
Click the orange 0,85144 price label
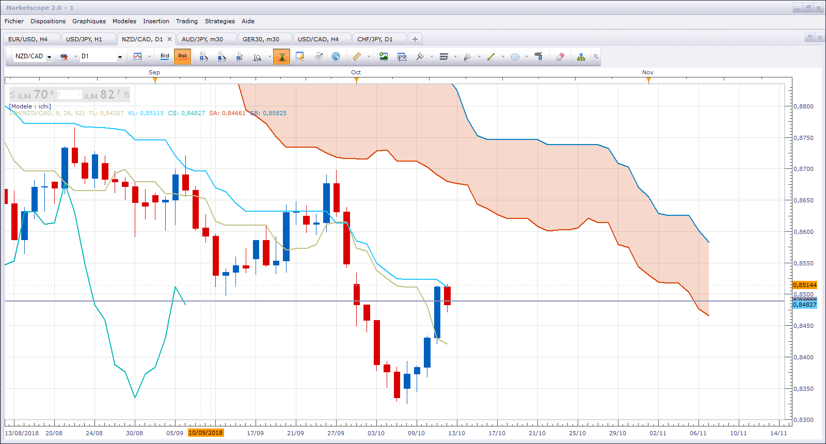[x=805, y=285]
